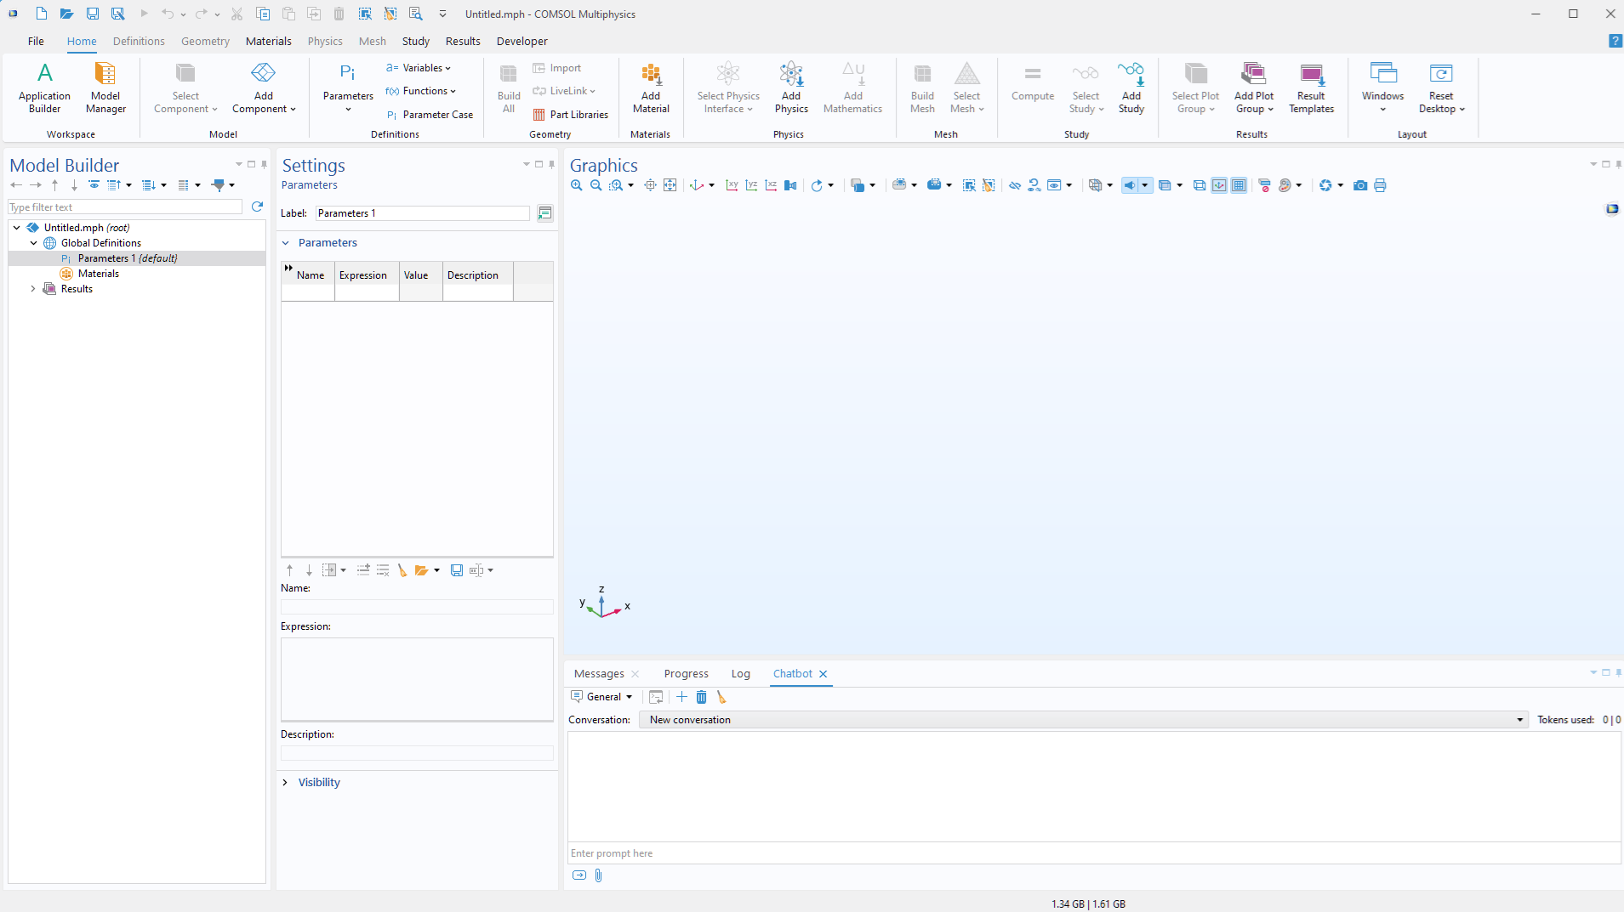
Task: Switch to the Log tab
Action: pos(740,673)
